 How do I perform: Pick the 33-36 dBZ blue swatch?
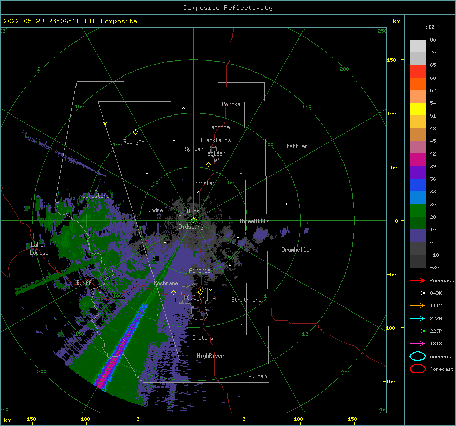point(417,185)
